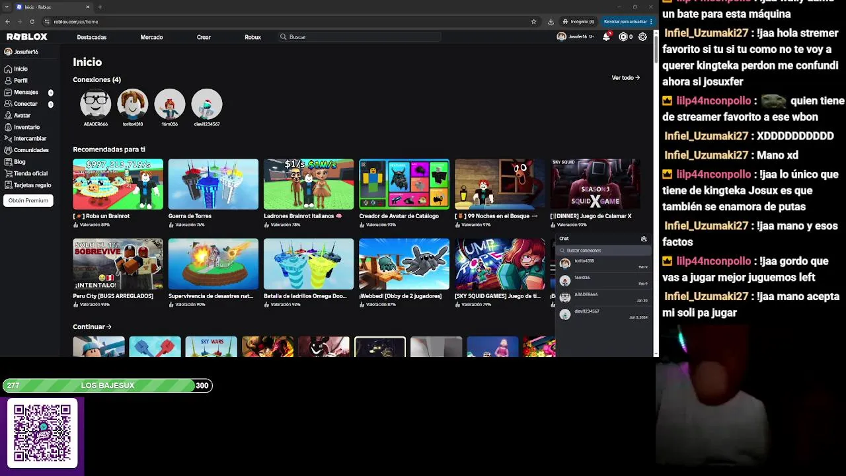The image size is (846, 476).
Task: Click the Obtén Premium button
Action: [28, 200]
